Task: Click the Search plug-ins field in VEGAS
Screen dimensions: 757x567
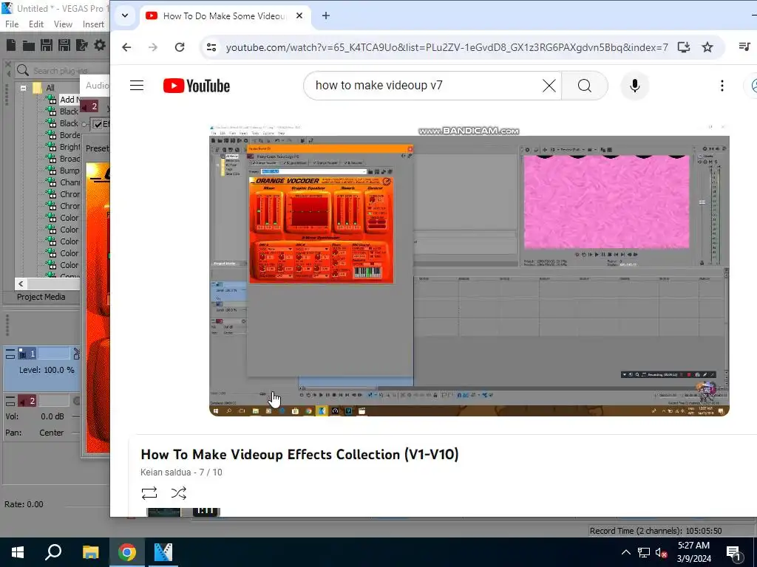Action: (62, 71)
